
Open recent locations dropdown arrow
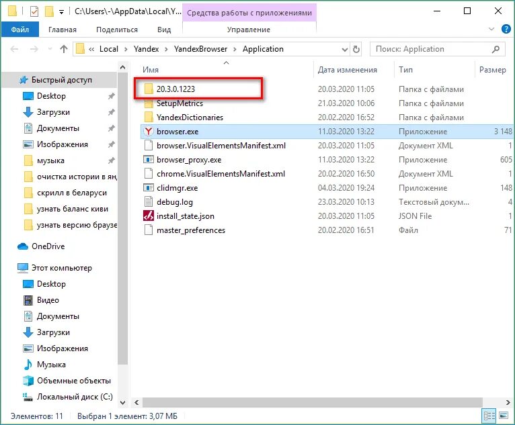tap(50, 49)
